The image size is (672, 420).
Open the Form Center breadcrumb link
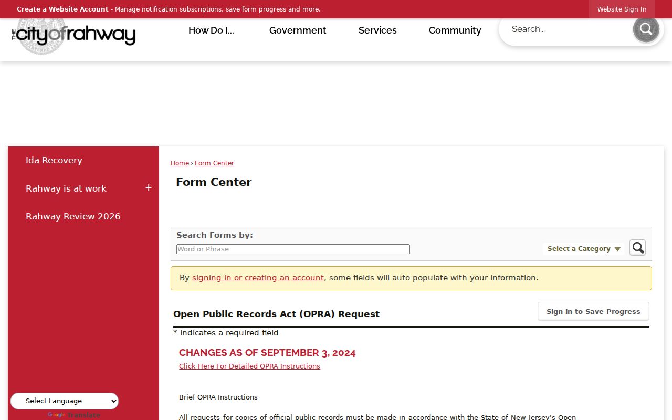[214, 163]
